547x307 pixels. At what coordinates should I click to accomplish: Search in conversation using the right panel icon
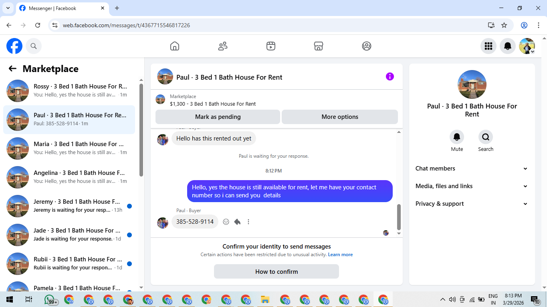pos(486,137)
